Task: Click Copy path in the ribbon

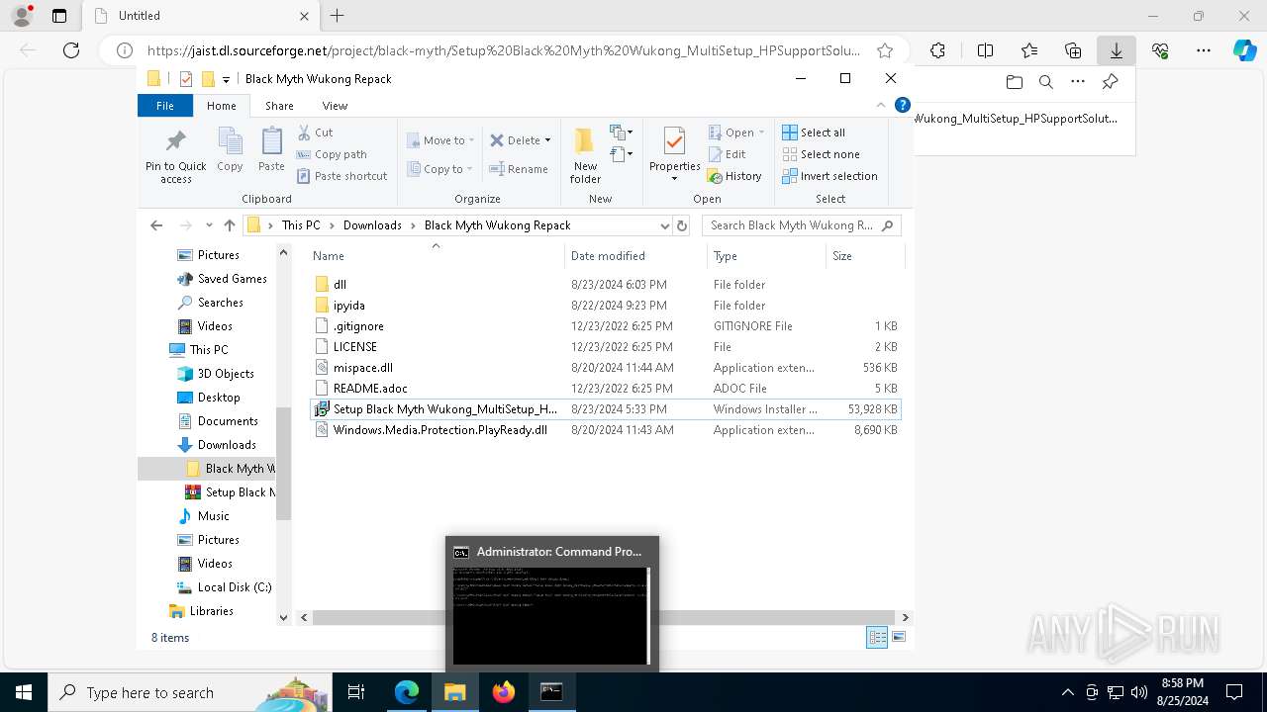Action: click(x=332, y=154)
